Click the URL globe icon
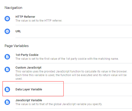 tap(7, 31)
